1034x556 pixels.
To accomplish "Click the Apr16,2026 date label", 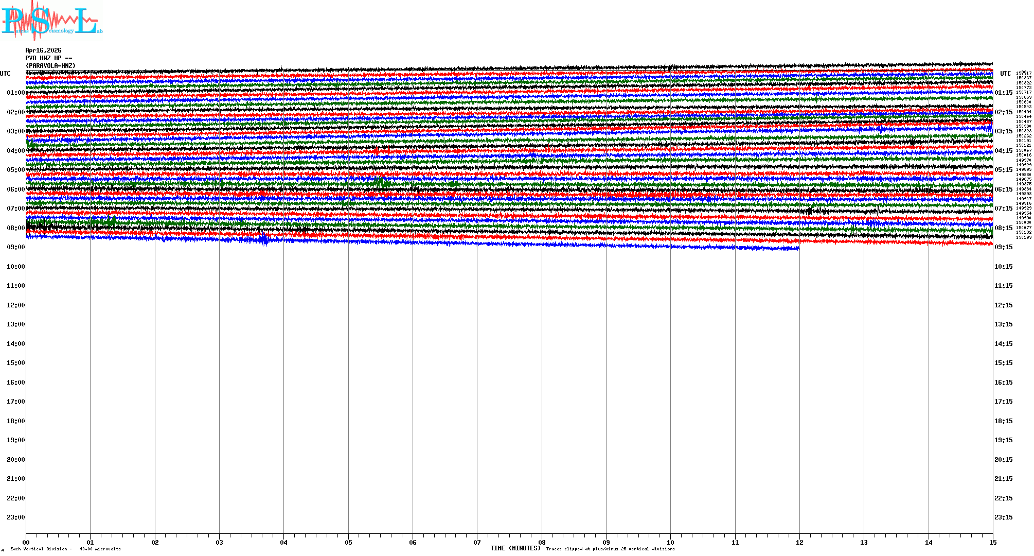I will pyautogui.click(x=43, y=50).
